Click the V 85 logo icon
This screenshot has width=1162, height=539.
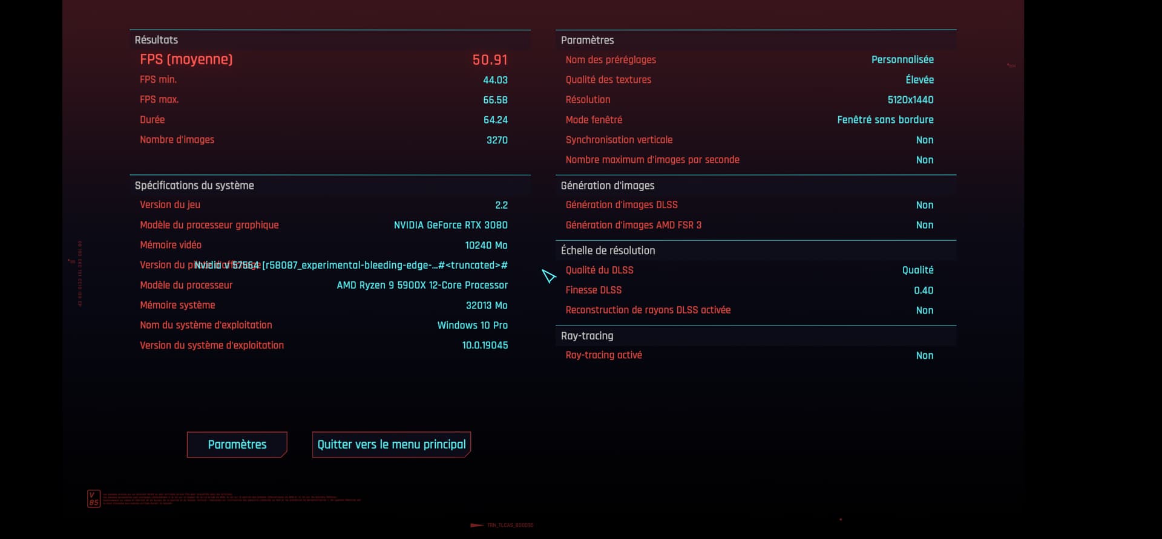93,498
